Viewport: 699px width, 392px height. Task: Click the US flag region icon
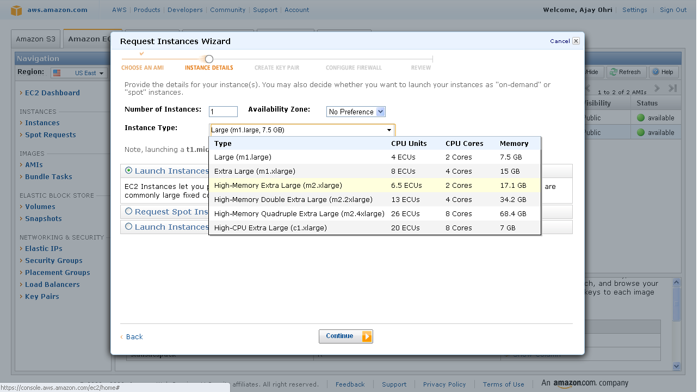click(57, 73)
